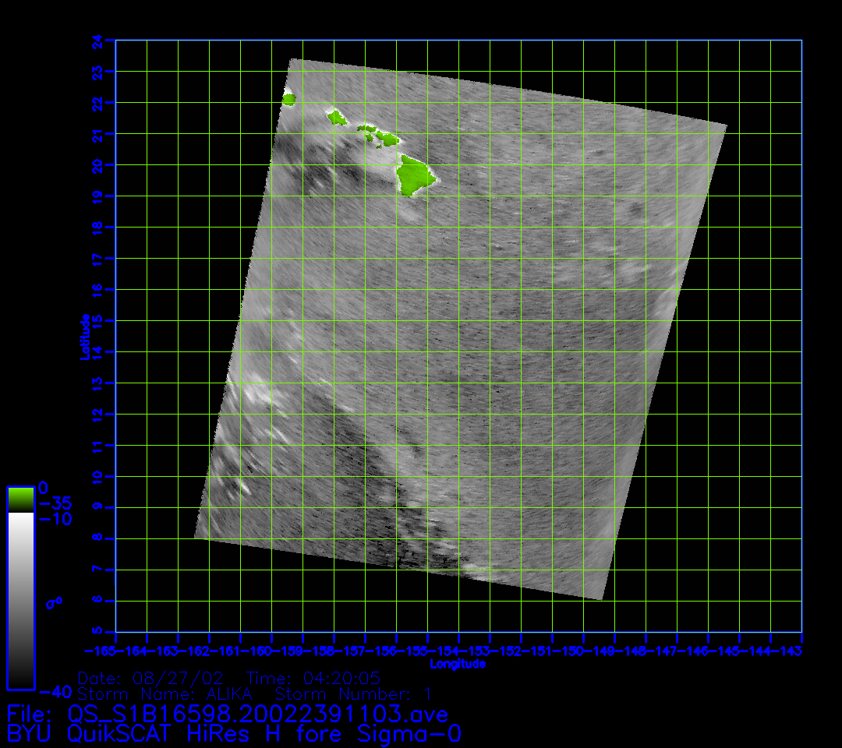Image resolution: width=842 pixels, height=748 pixels.
Task: Pick the green Maui island shape
Action: coord(387,140)
